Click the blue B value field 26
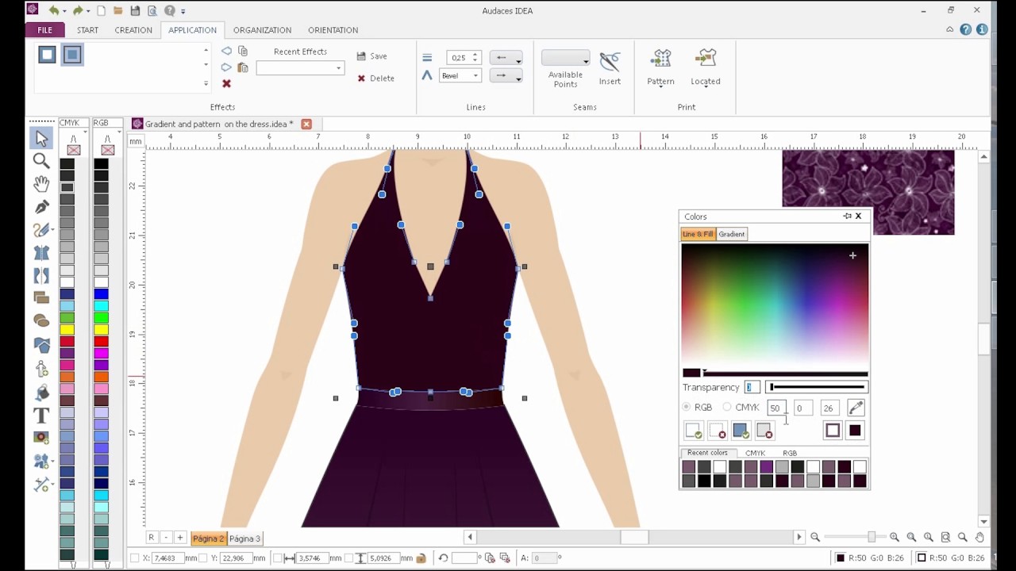 click(829, 408)
